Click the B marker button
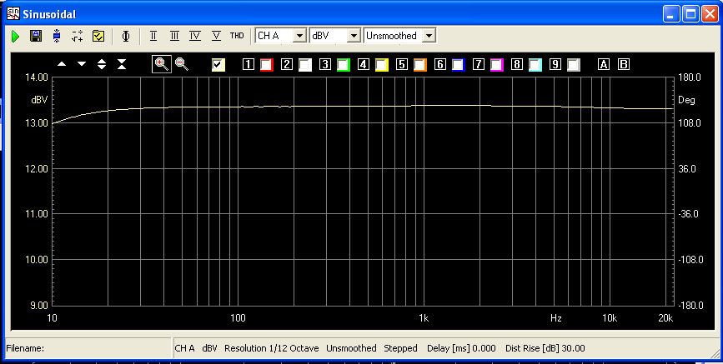 click(623, 64)
